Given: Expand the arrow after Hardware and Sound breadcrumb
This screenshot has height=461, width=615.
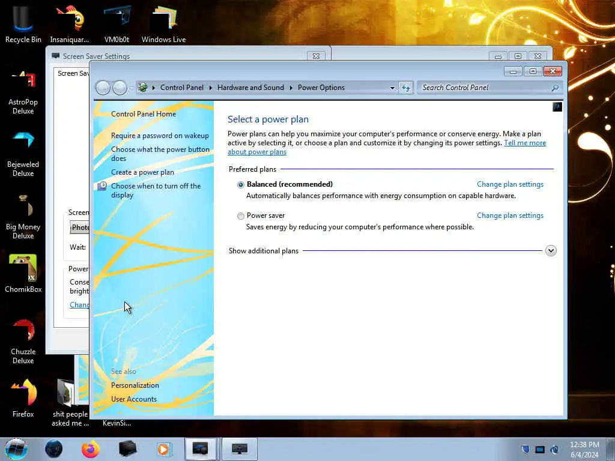Looking at the screenshot, I should (291, 88).
